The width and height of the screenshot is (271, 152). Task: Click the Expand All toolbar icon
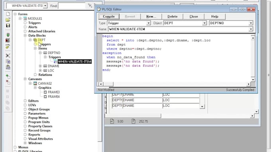[8, 103]
